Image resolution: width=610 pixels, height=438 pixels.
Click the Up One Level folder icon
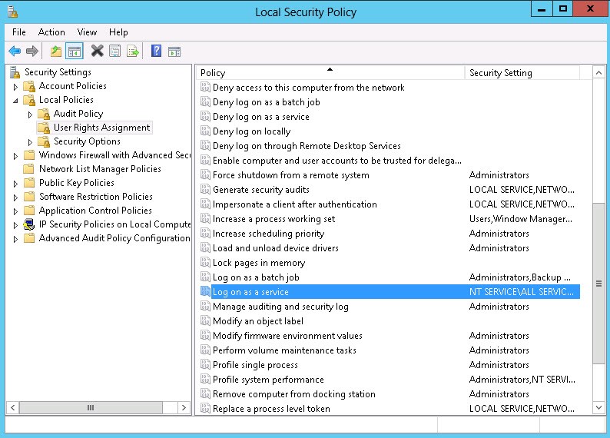pos(55,51)
